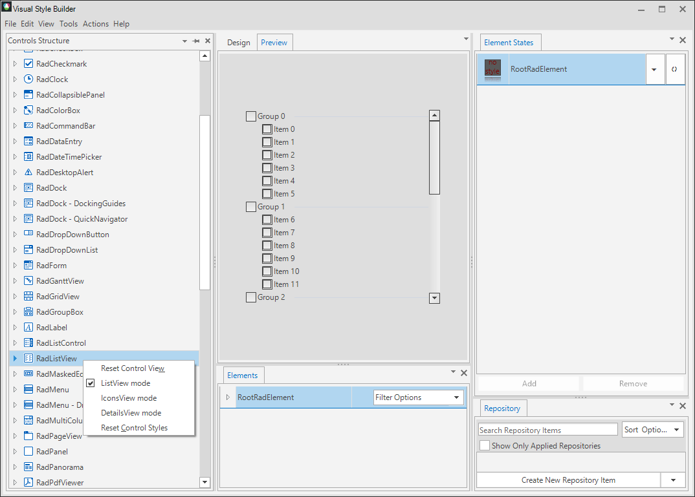Click the RadColorBox icon
The height and width of the screenshot is (497, 695).
28,111
